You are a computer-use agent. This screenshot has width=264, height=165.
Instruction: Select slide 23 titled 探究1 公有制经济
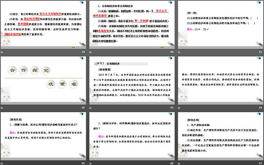(x=132, y=79)
